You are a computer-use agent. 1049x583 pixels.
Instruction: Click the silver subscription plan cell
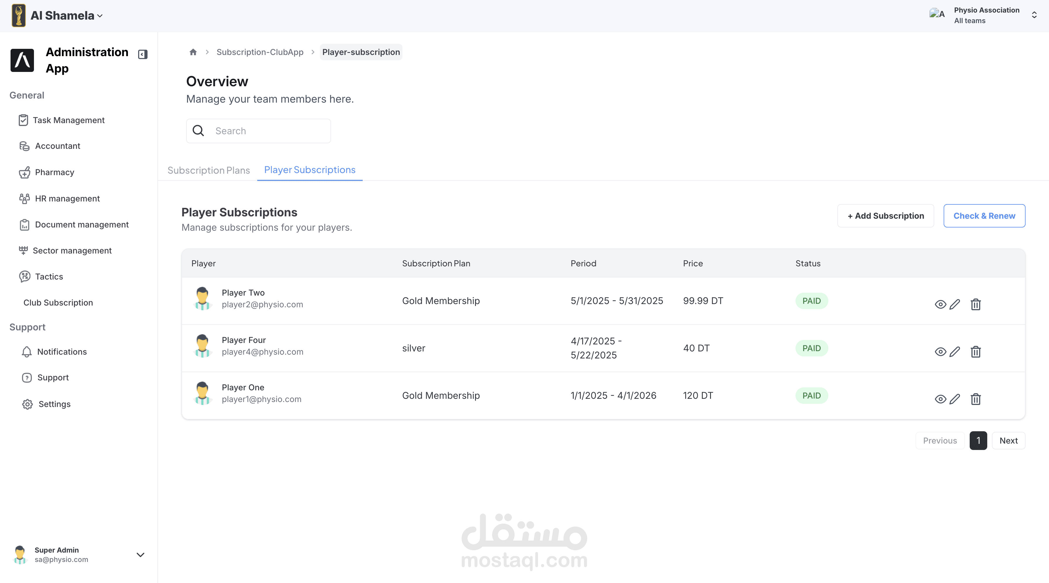(x=413, y=348)
